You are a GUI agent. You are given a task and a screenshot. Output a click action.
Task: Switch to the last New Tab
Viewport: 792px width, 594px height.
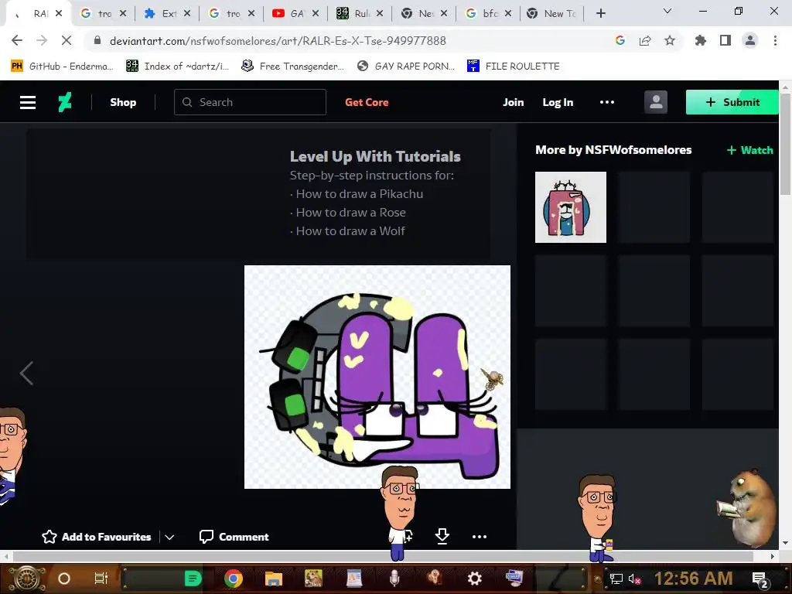(552, 14)
